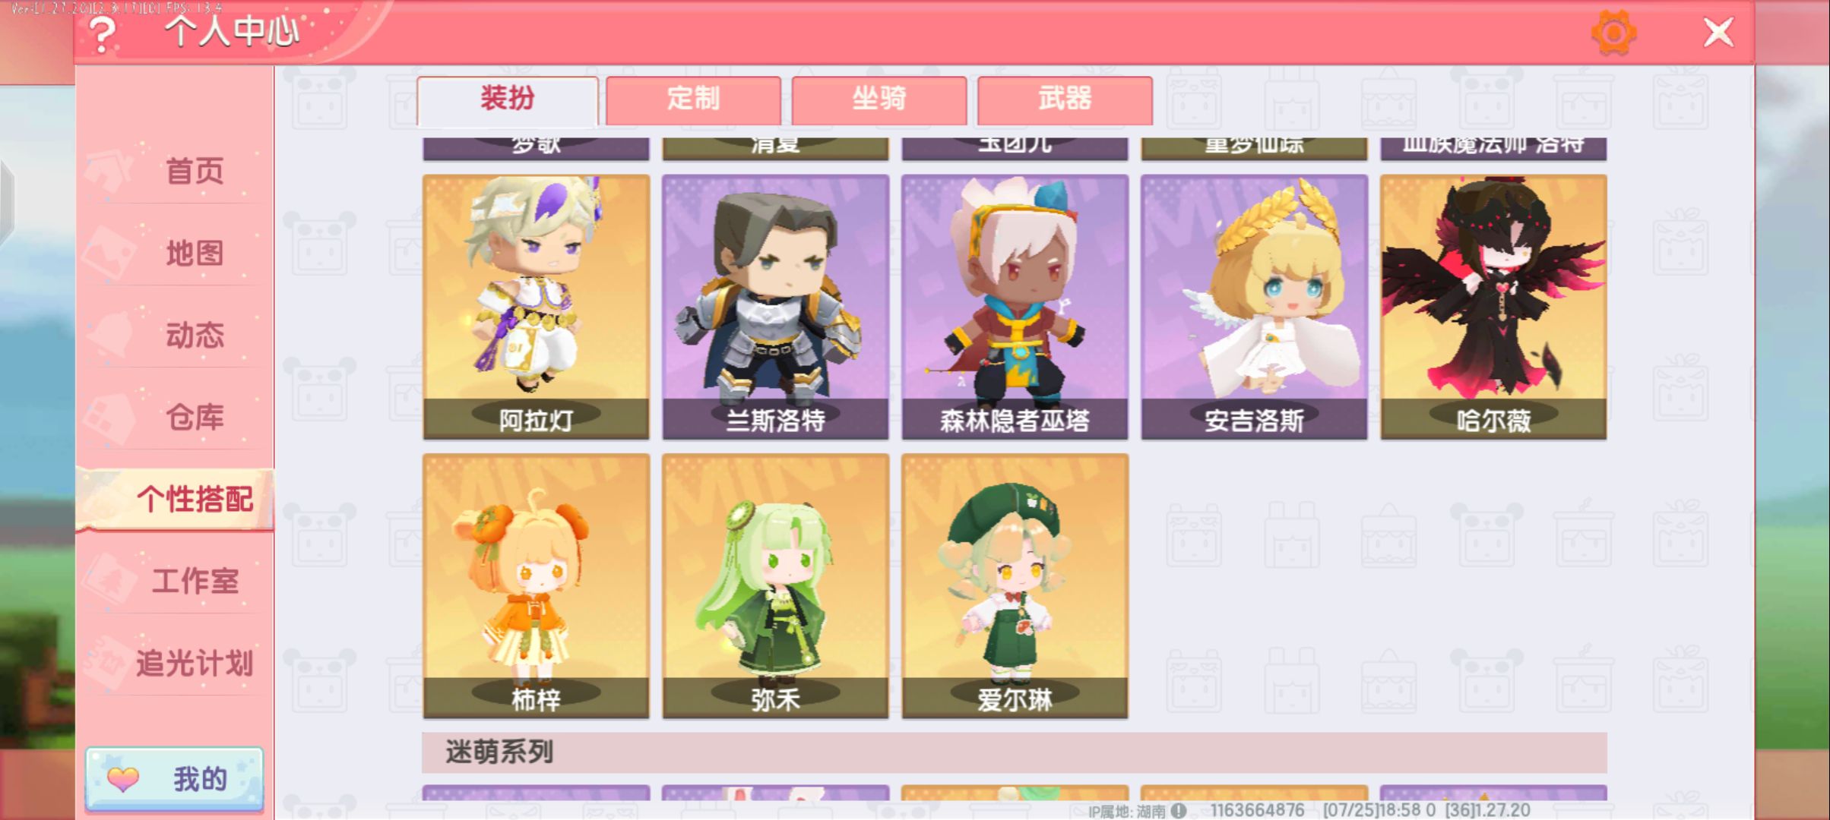Switch to the 定制 tab
The image size is (1830, 820).
pos(693,99)
